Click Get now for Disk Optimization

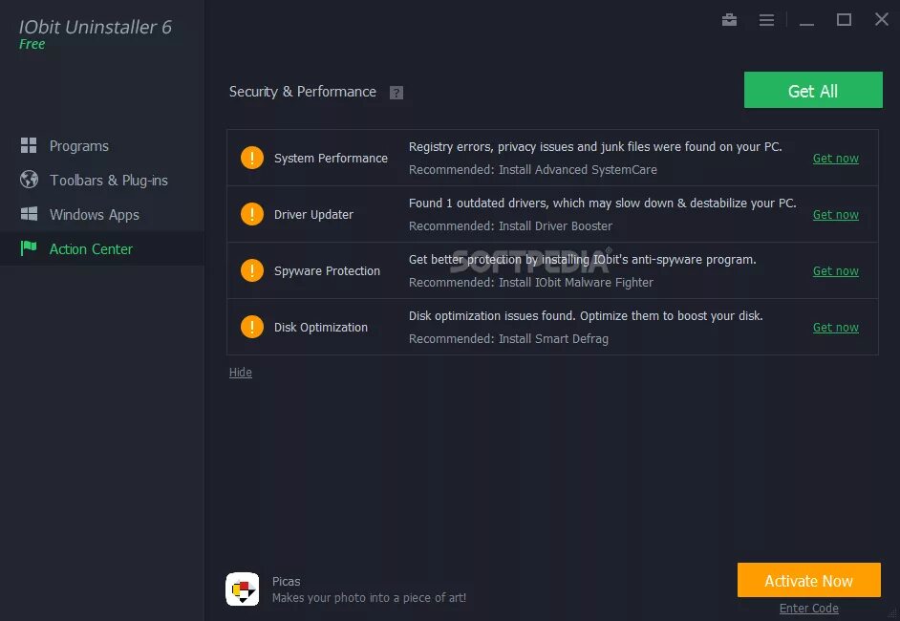[x=836, y=327]
